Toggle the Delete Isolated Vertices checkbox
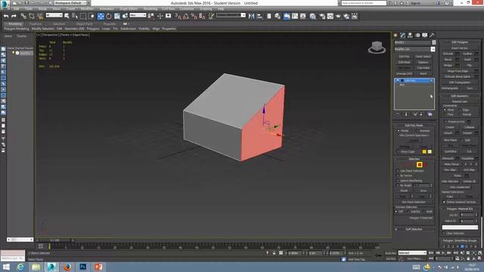484x272 pixels. click(444, 202)
